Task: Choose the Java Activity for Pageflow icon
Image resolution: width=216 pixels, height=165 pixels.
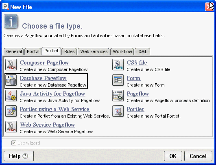Action: 11,96
